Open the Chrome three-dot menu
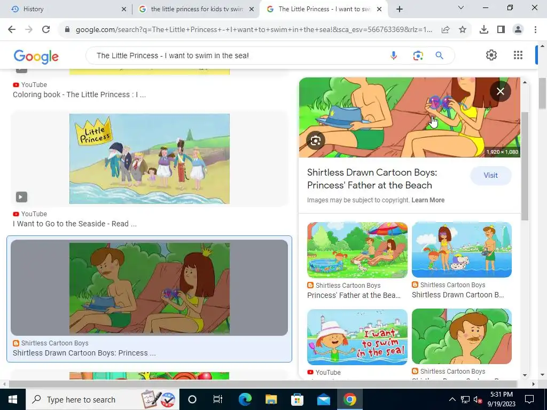Image resolution: width=547 pixels, height=410 pixels. point(535,30)
